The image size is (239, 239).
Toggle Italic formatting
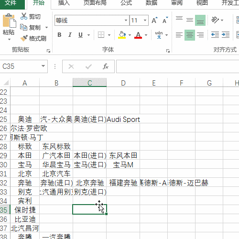point(70,35)
